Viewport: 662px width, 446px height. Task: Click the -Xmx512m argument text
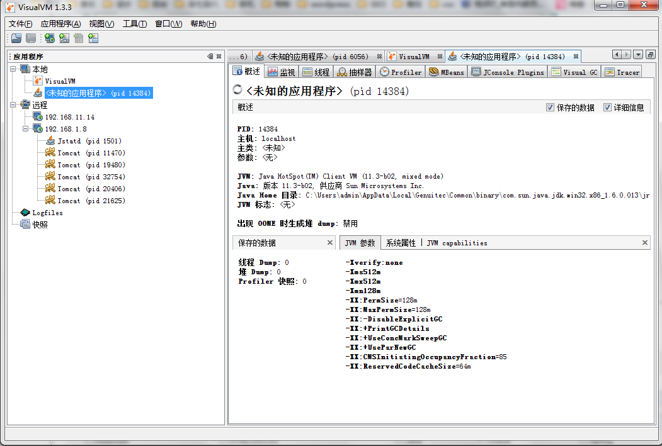point(363,281)
